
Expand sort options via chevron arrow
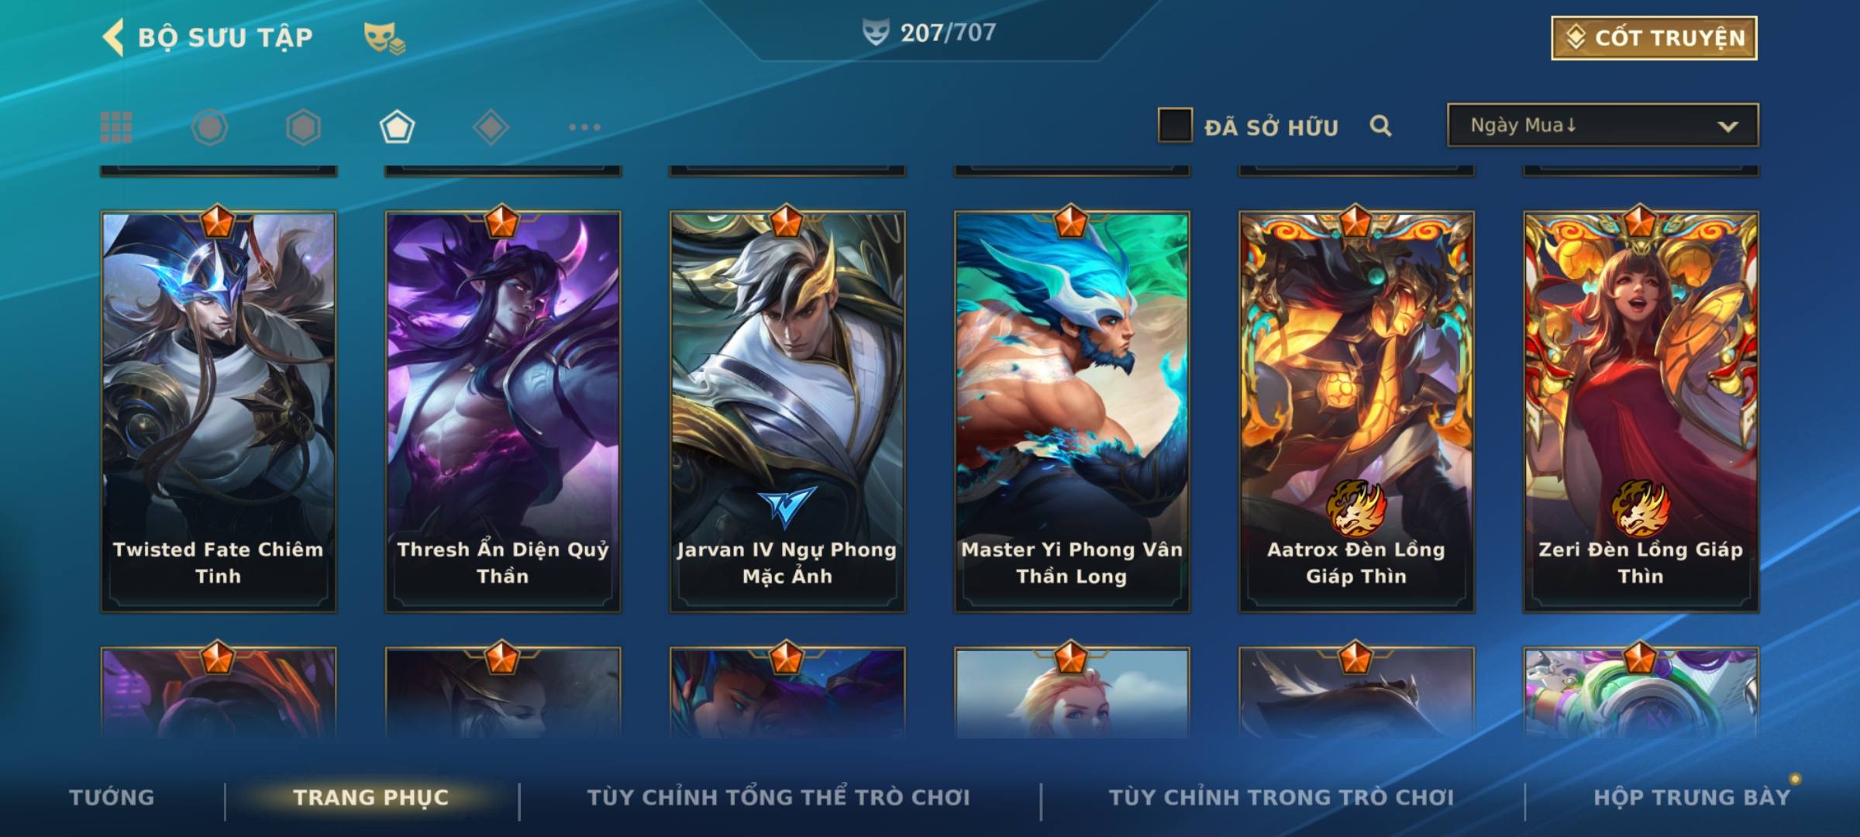point(1727,126)
